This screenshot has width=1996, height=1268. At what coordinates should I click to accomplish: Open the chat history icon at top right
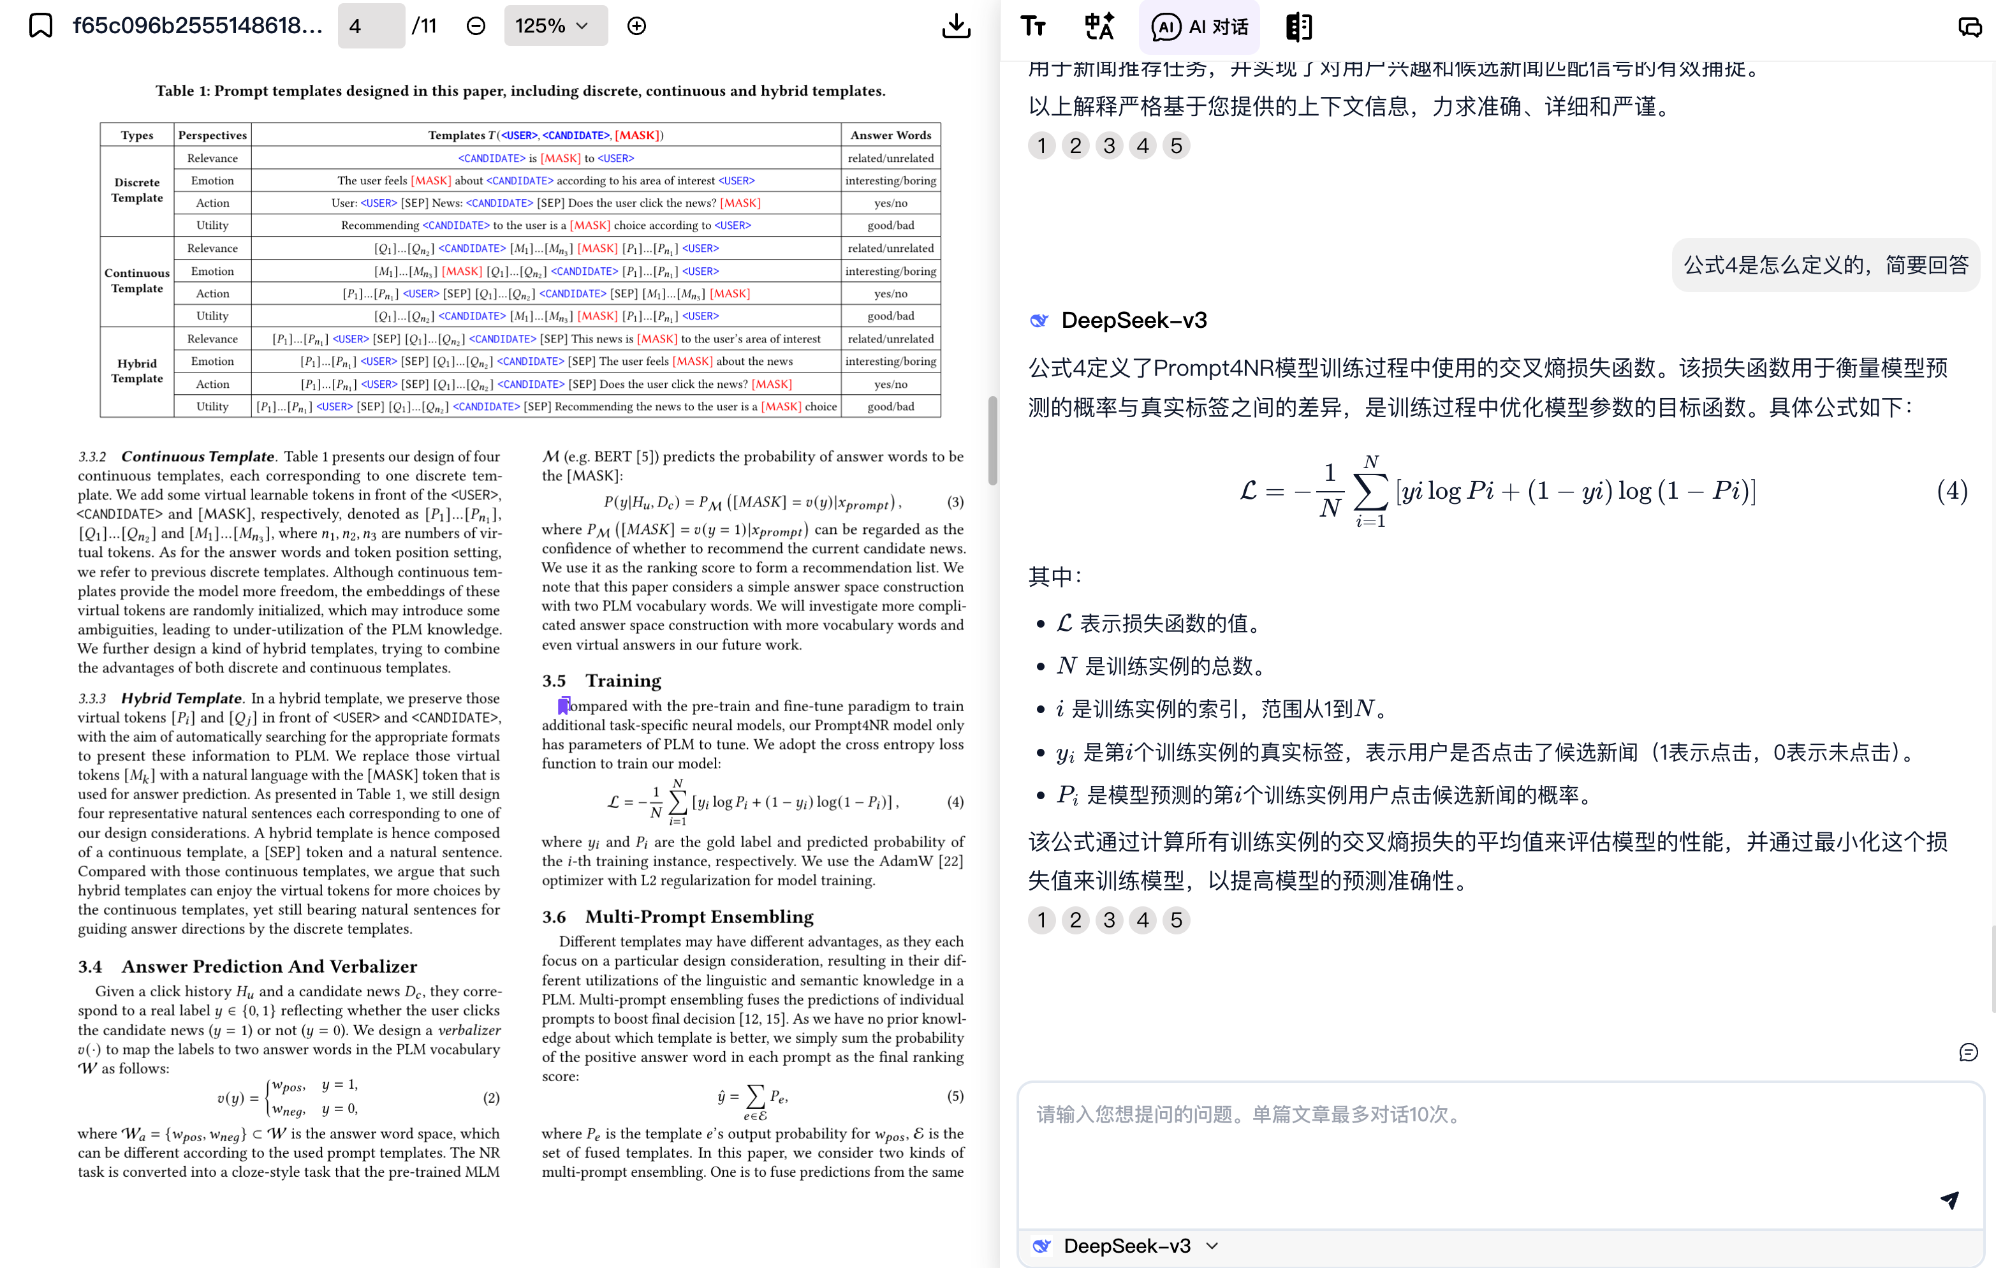[1969, 27]
